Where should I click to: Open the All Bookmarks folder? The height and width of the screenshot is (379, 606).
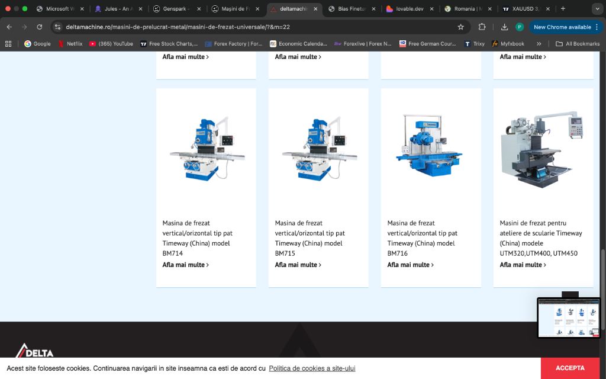[x=578, y=43]
